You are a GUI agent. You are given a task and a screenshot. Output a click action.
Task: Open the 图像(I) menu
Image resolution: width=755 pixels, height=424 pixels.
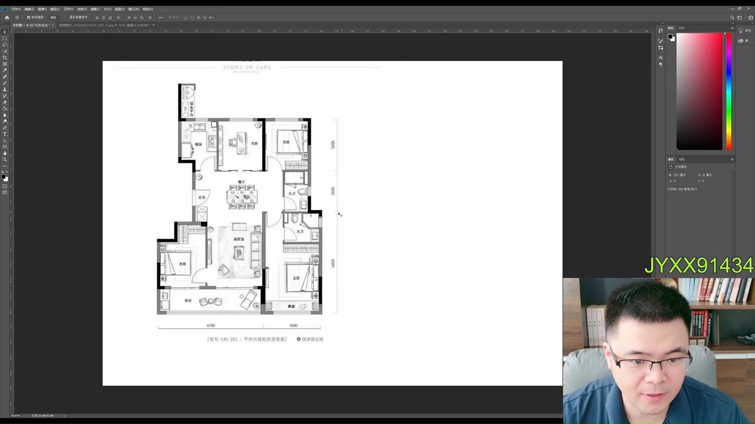[x=42, y=9]
